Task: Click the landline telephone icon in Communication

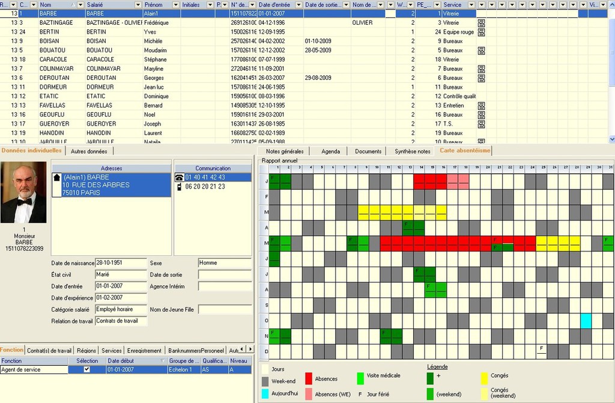Action: [x=179, y=178]
